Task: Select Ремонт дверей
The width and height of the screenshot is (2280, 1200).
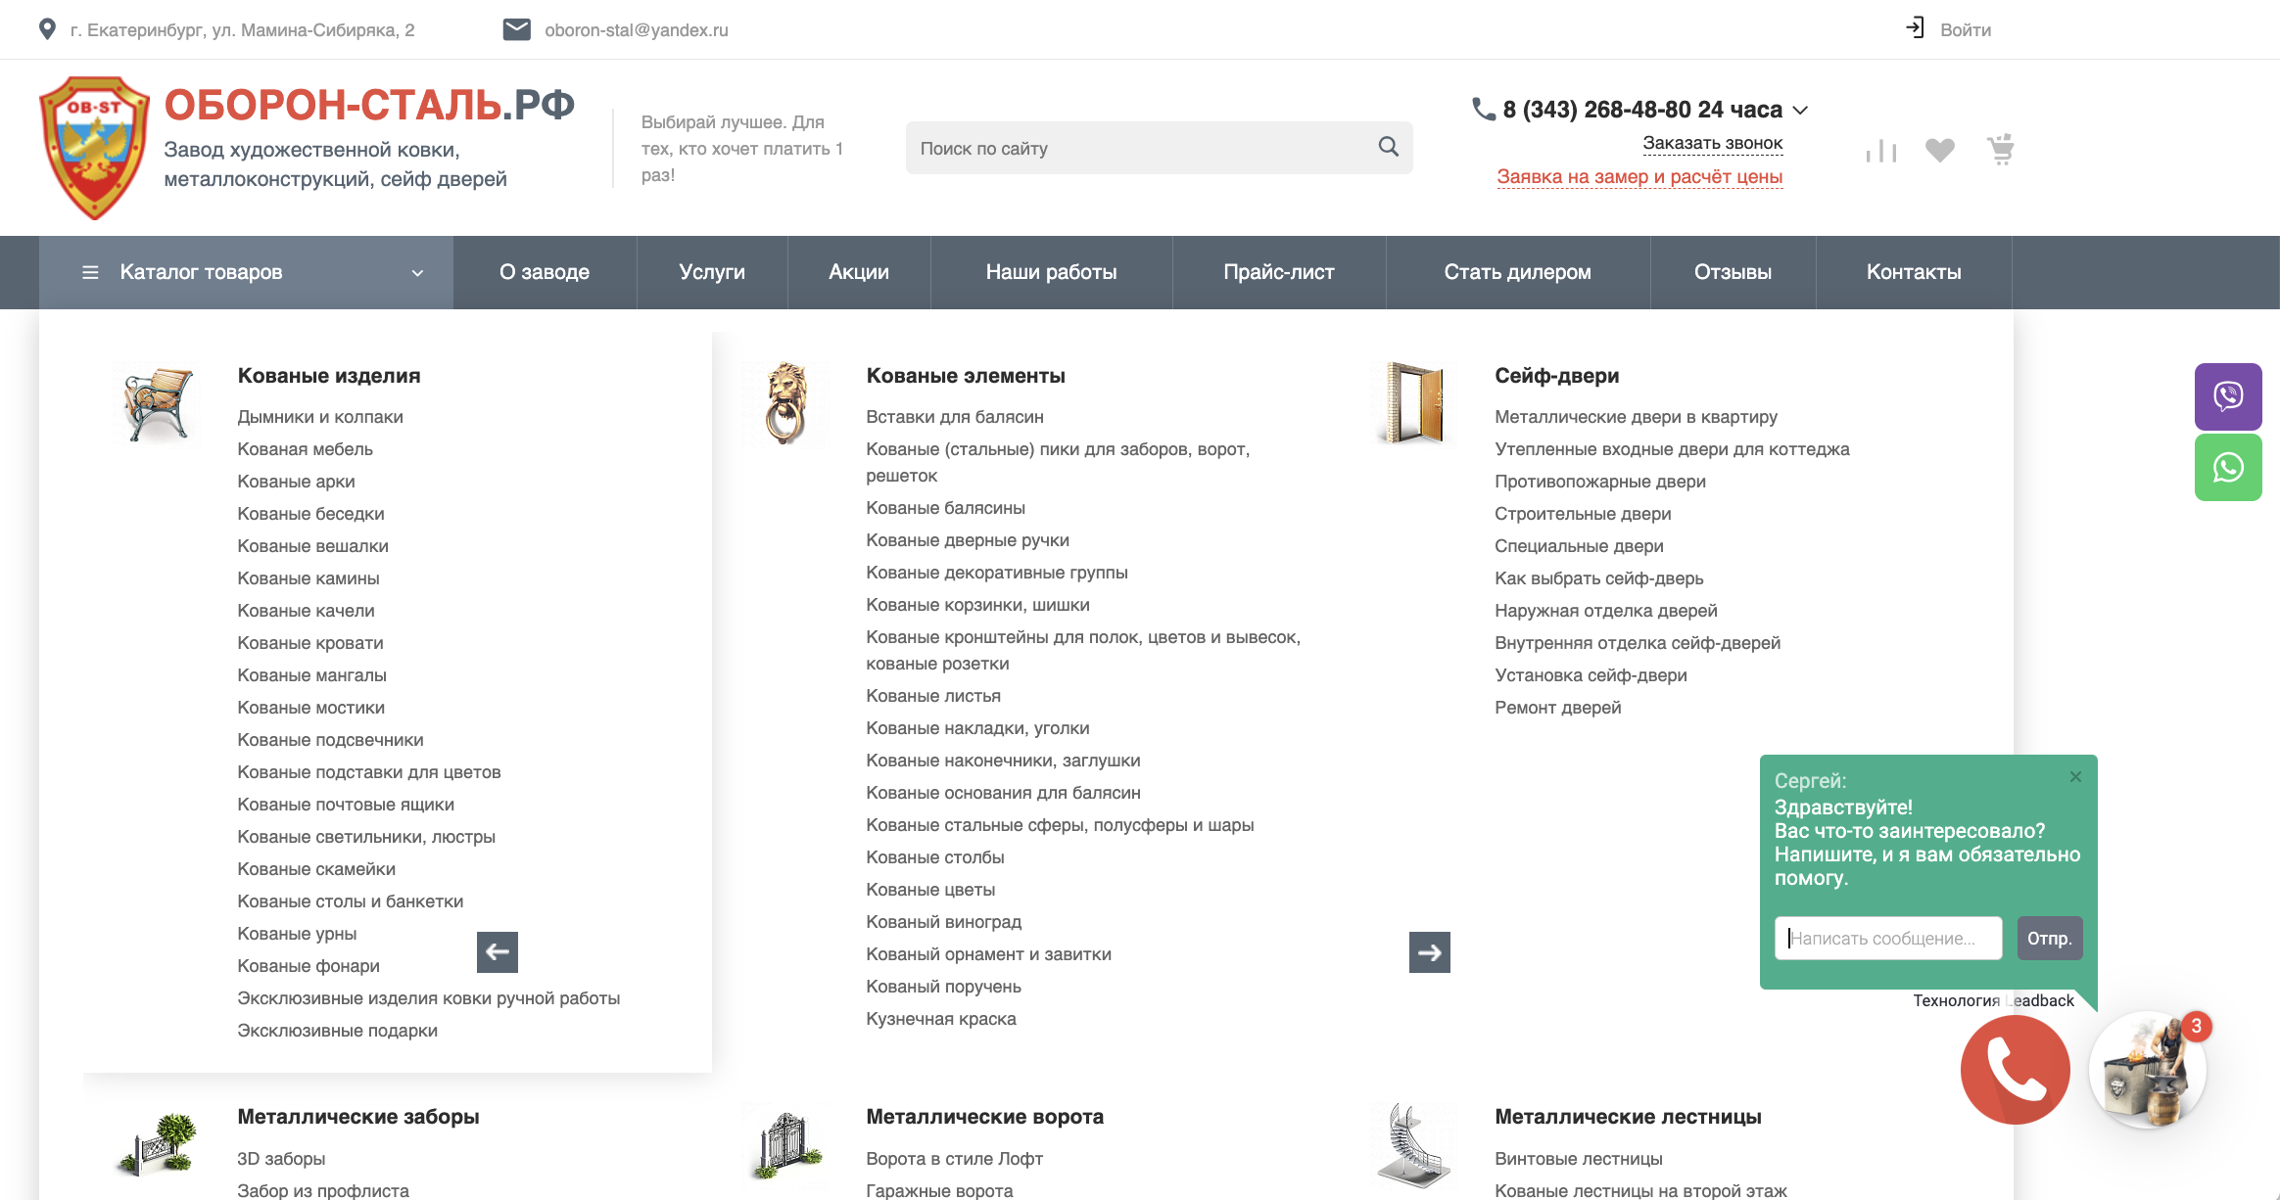Action: 1558,708
